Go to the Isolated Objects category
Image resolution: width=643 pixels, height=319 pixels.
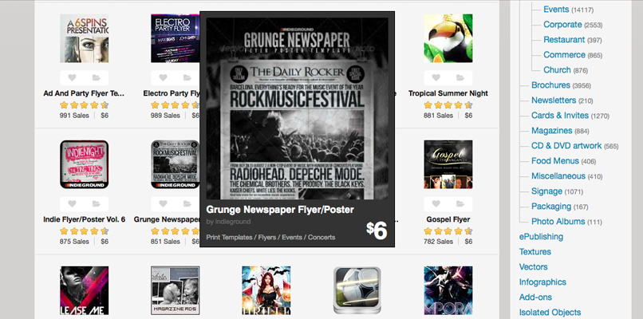click(550, 313)
